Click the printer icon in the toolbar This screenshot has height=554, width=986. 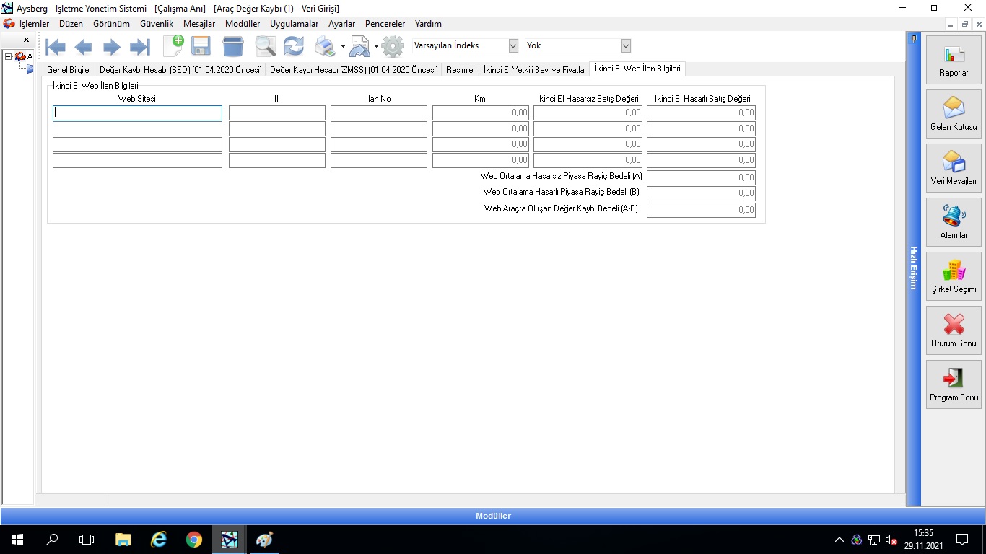click(325, 47)
